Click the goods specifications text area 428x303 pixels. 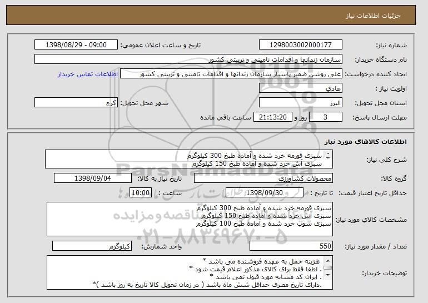tap(190, 219)
